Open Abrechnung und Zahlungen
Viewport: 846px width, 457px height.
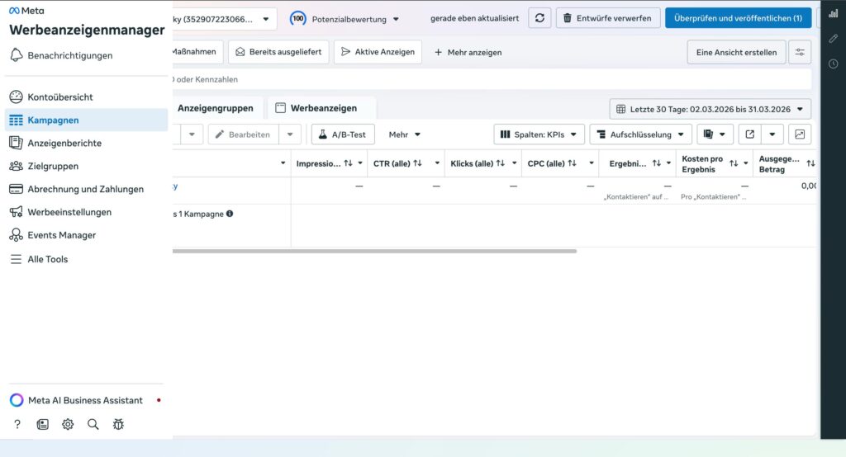[86, 189]
